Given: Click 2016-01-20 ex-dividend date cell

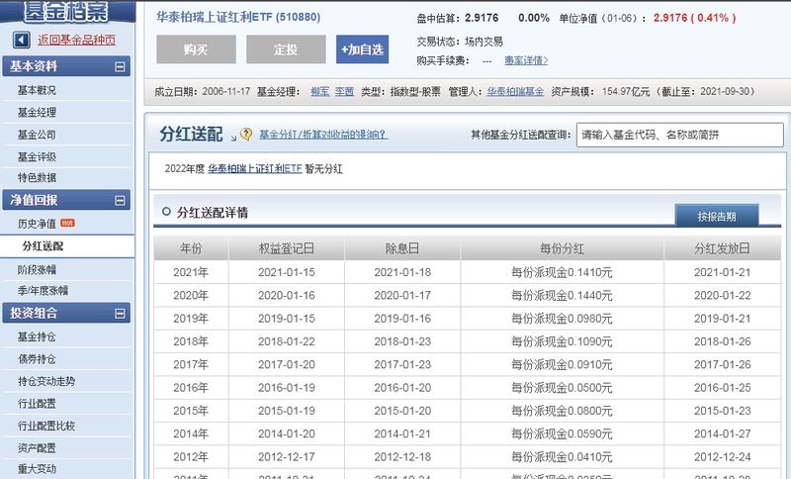Looking at the screenshot, I should (402, 388).
